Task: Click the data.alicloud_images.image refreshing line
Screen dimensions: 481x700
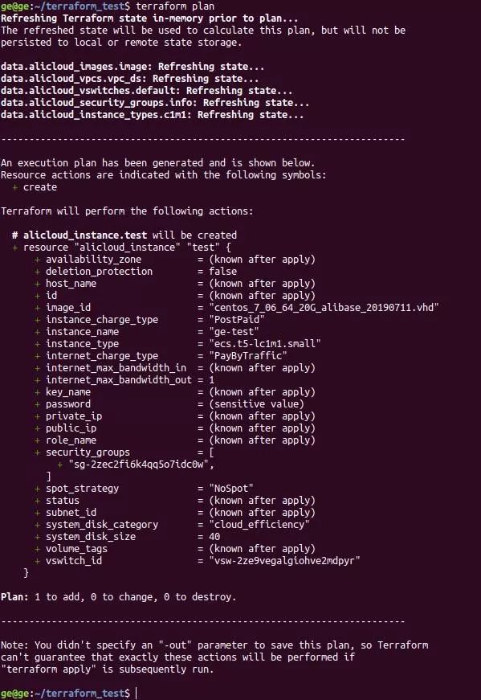Action: click(132, 67)
